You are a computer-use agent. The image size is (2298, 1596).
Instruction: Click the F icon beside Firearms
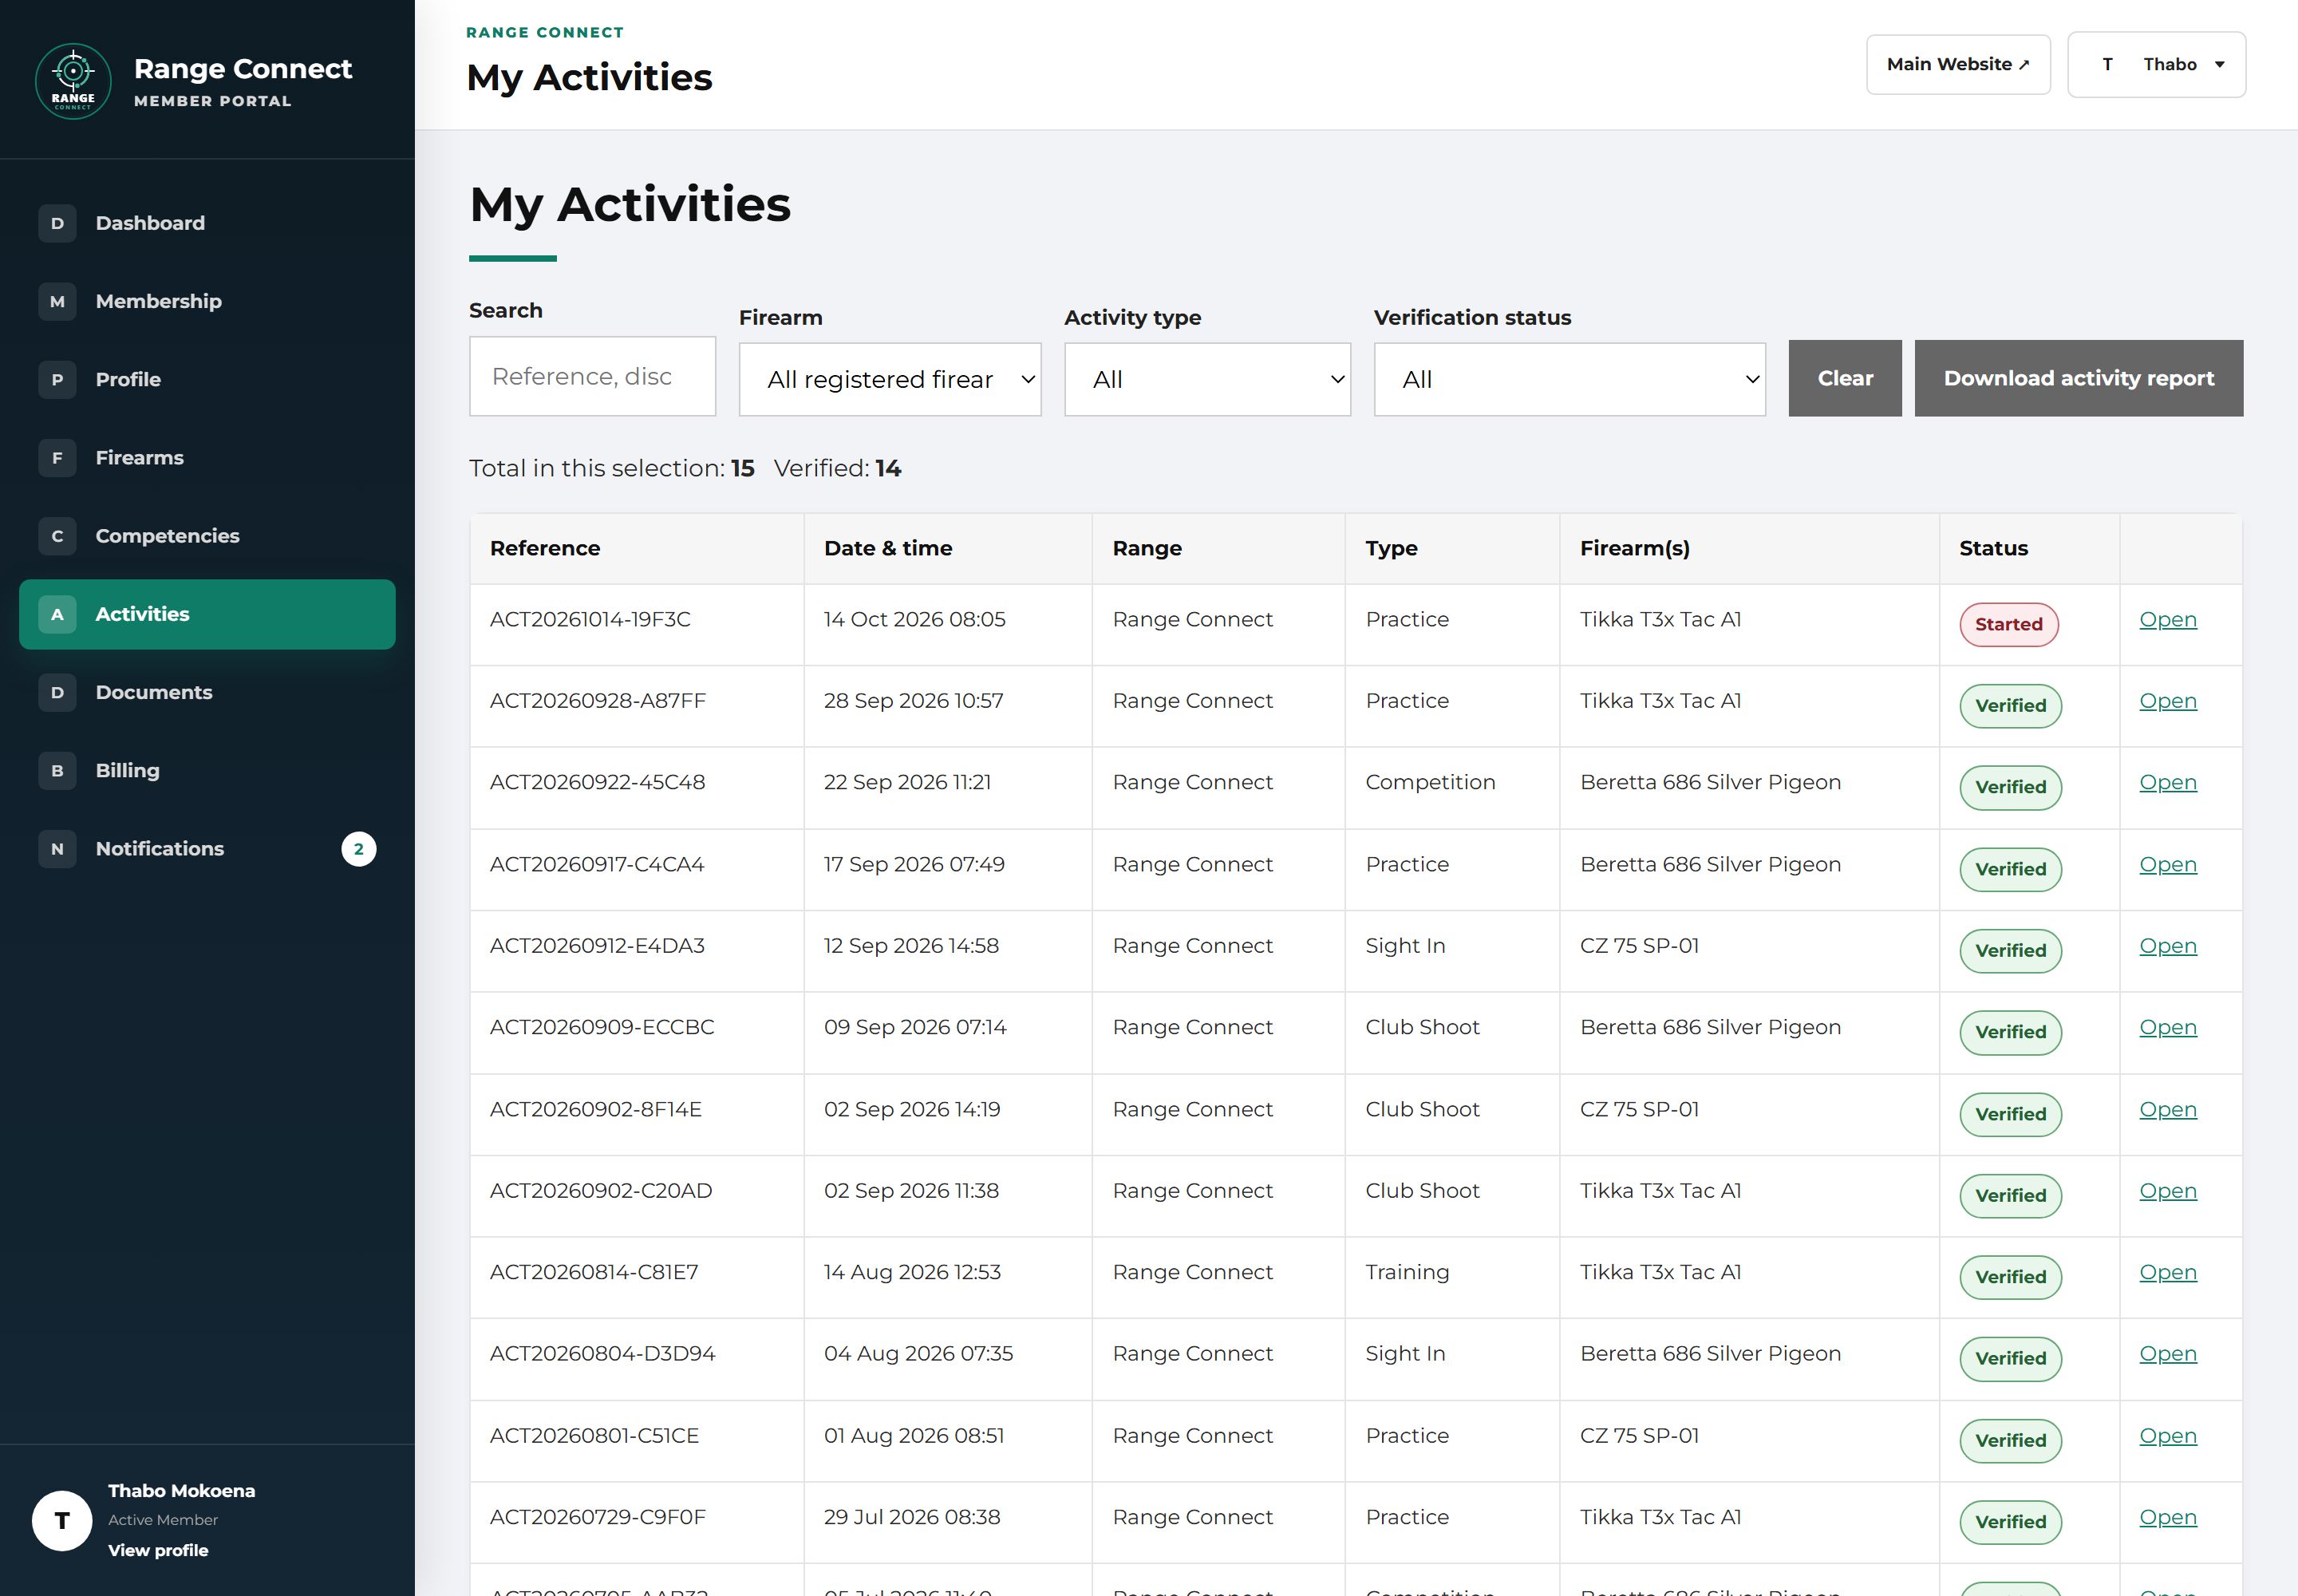pos(57,457)
